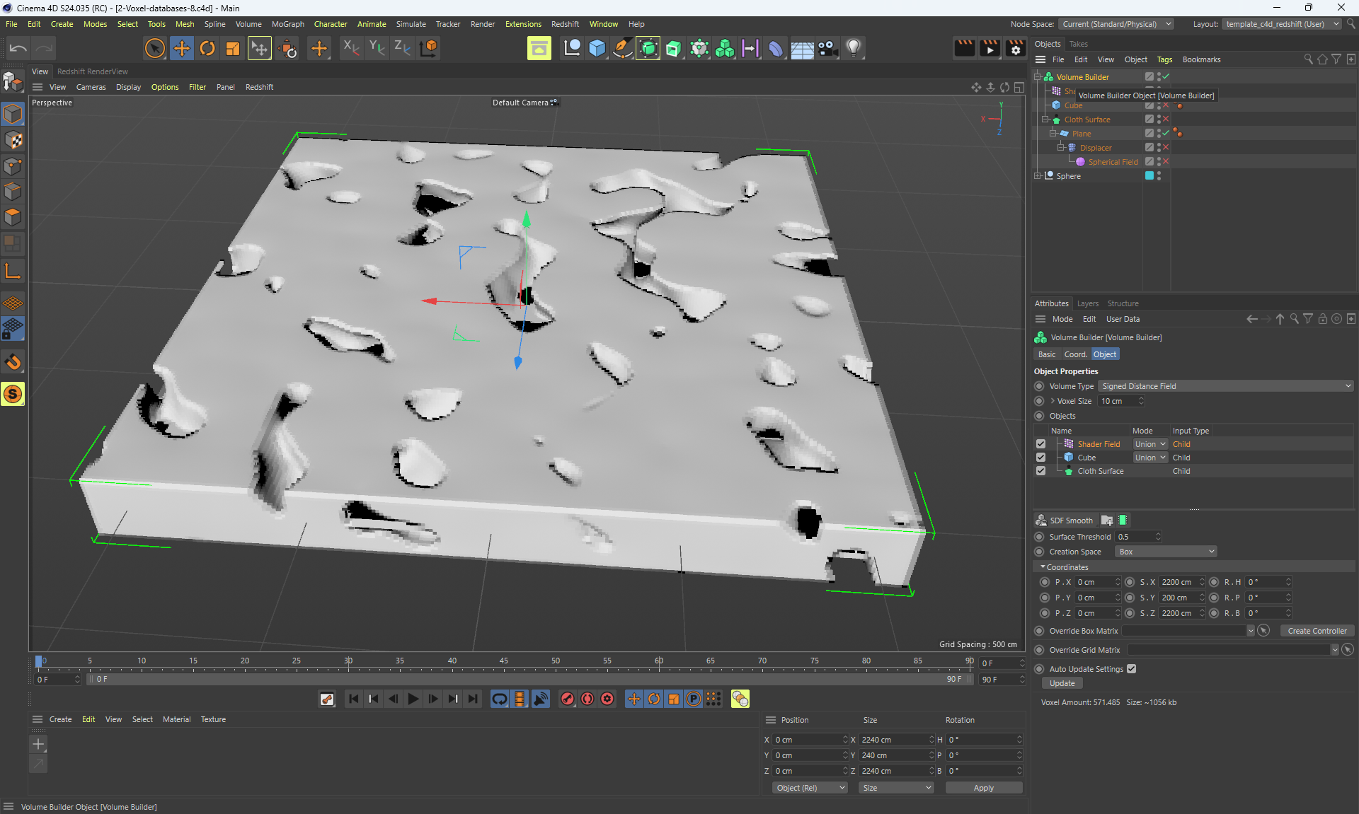Click the Cube primitive icon in toolbar
Image resolution: width=1359 pixels, height=814 pixels.
(597, 48)
